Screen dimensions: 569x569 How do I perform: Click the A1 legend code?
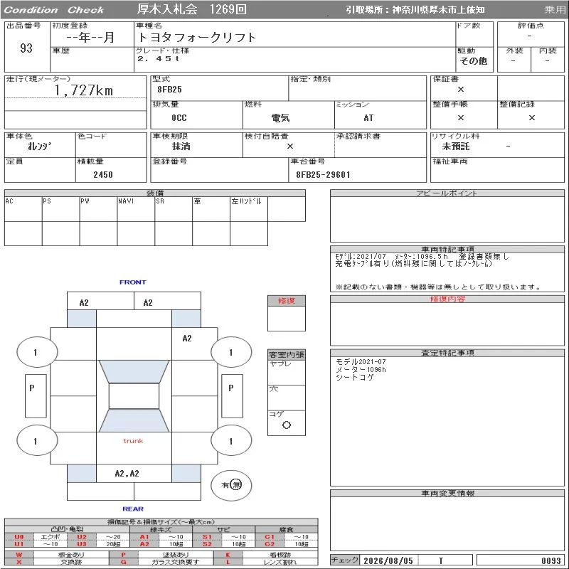[144, 537]
